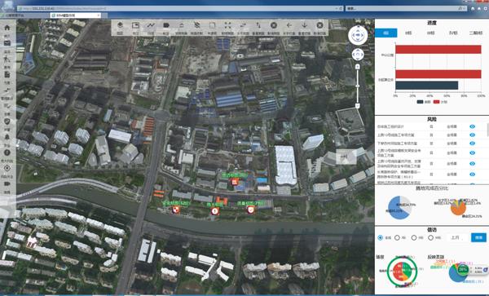489x296 pixels.
Task: Click the shield icon in left sidebar
Action: point(7,121)
